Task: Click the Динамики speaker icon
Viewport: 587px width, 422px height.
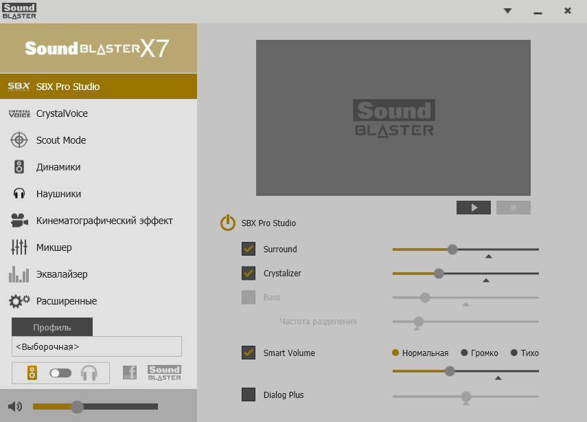Action: pos(19,167)
